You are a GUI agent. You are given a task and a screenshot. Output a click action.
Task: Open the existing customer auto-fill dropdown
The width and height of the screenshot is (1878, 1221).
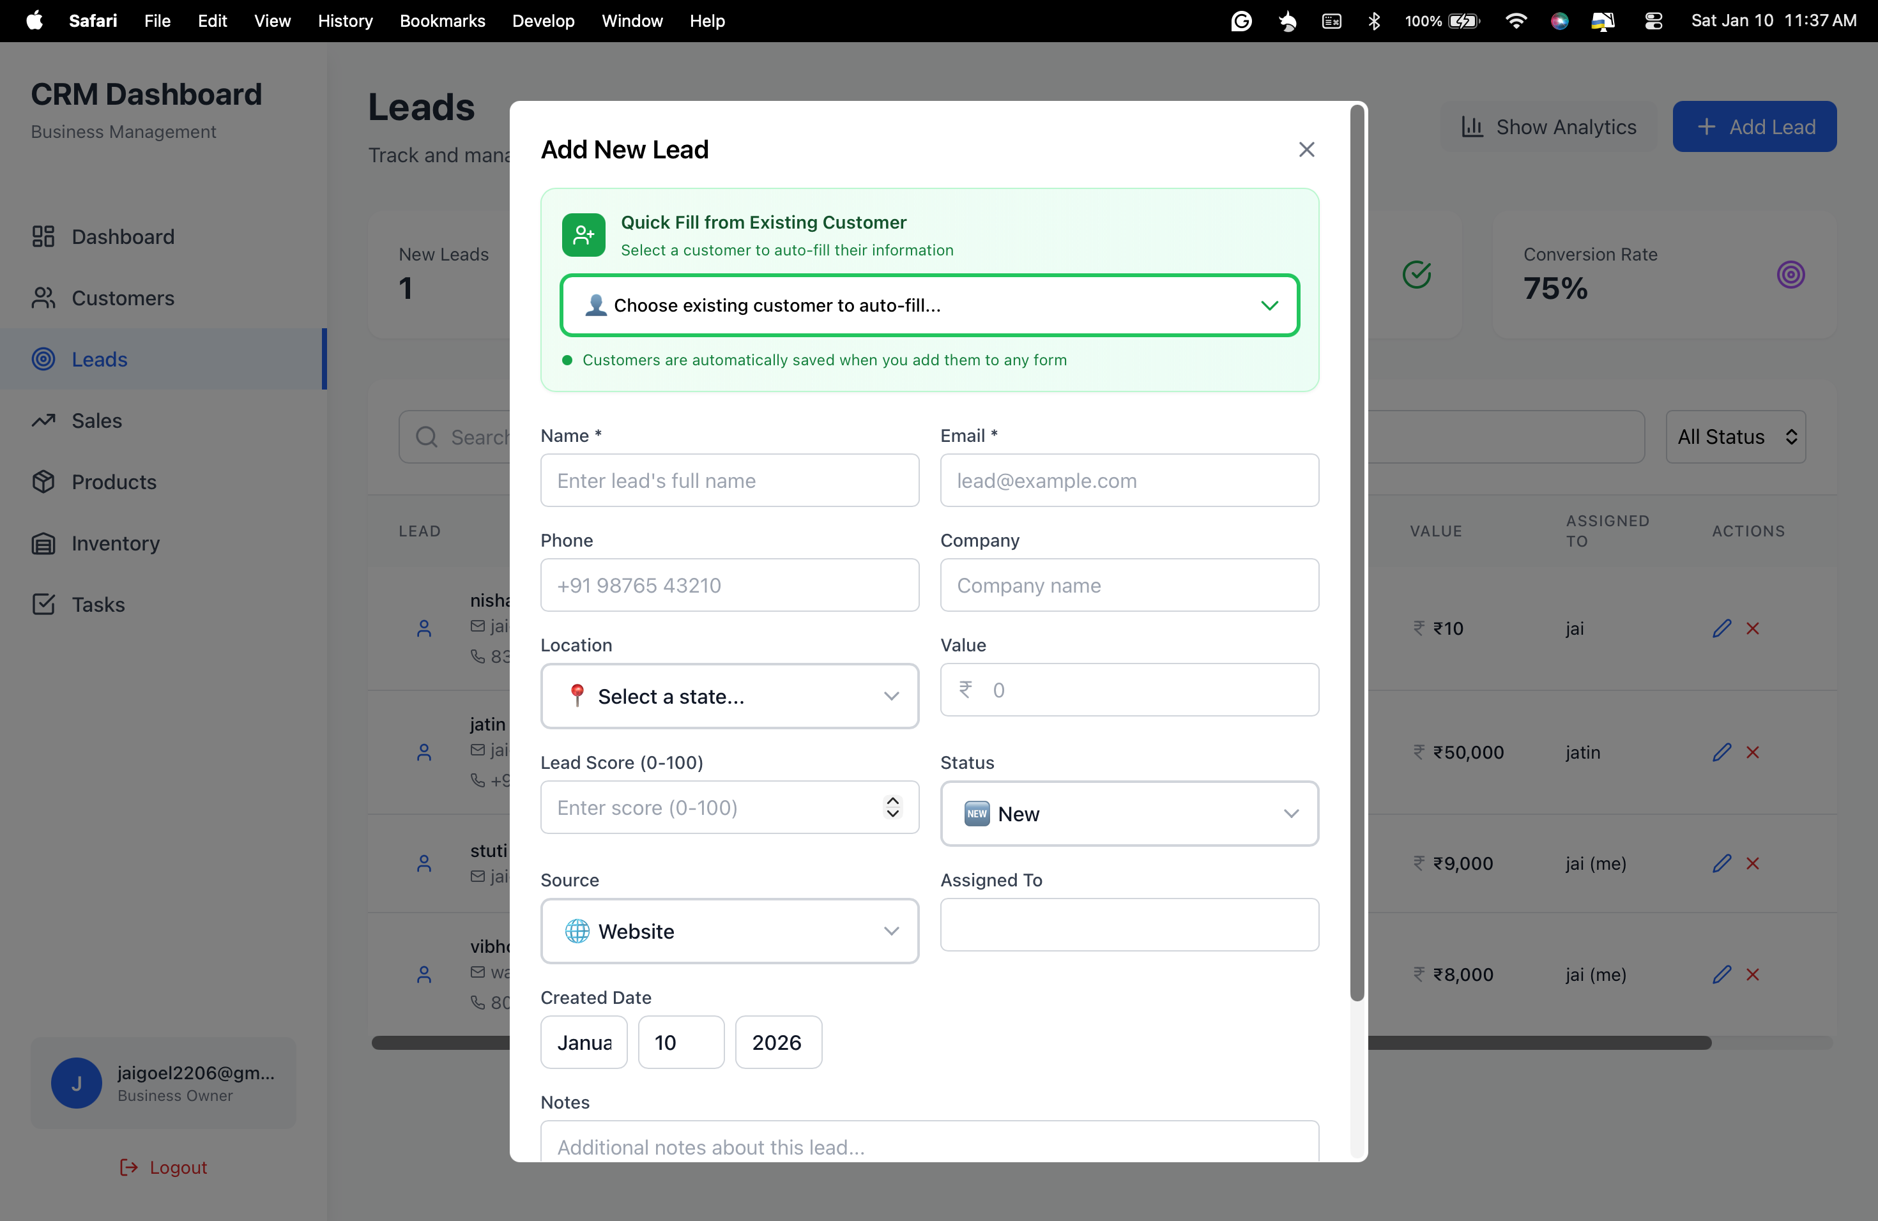coord(929,305)
